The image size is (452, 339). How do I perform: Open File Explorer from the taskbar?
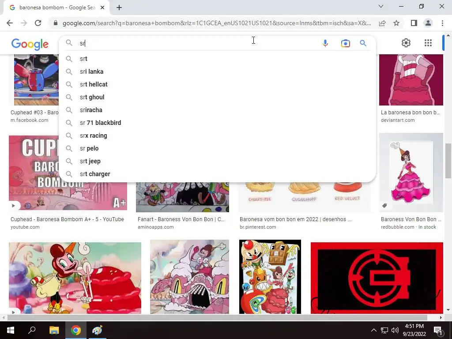click(54, 330)
